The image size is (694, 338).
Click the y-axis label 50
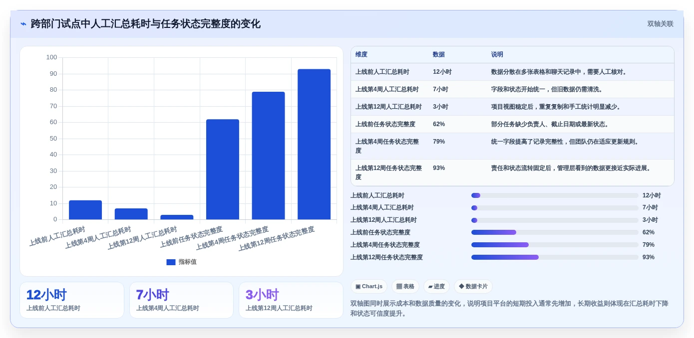point(53,138)
